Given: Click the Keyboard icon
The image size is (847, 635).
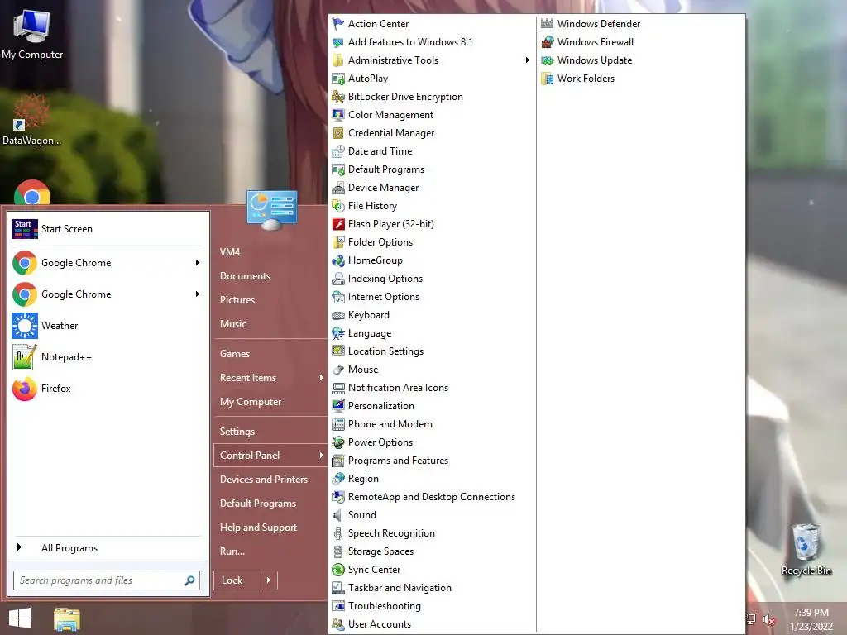Looking at the screenshot, I should pyautogui.click(x=338, y=315).
